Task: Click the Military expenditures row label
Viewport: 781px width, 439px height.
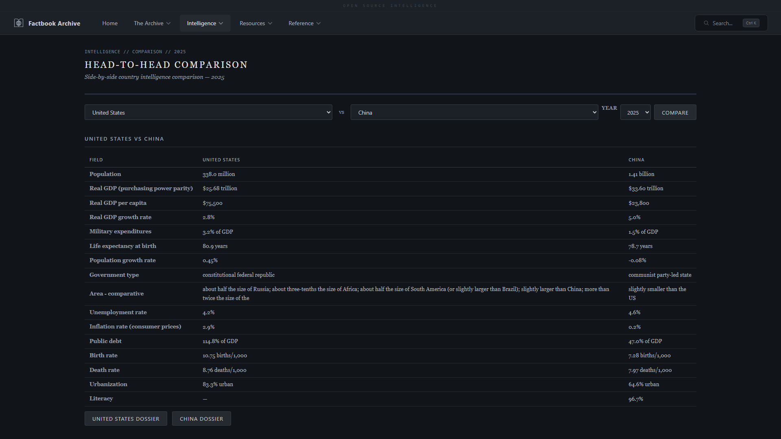Action: pos(120,231)
